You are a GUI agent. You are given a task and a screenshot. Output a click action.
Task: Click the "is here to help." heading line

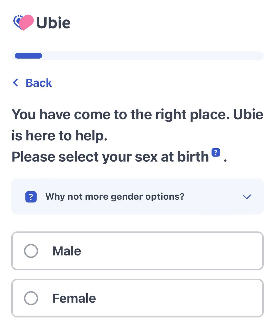point(59,135)
